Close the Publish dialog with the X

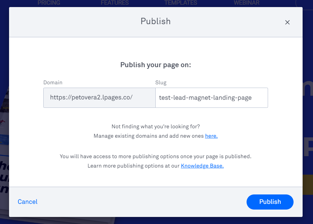(287, 23)
